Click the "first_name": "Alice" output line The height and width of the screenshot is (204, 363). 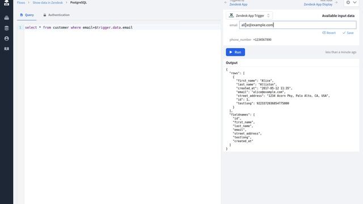click(x=255, y=80)
